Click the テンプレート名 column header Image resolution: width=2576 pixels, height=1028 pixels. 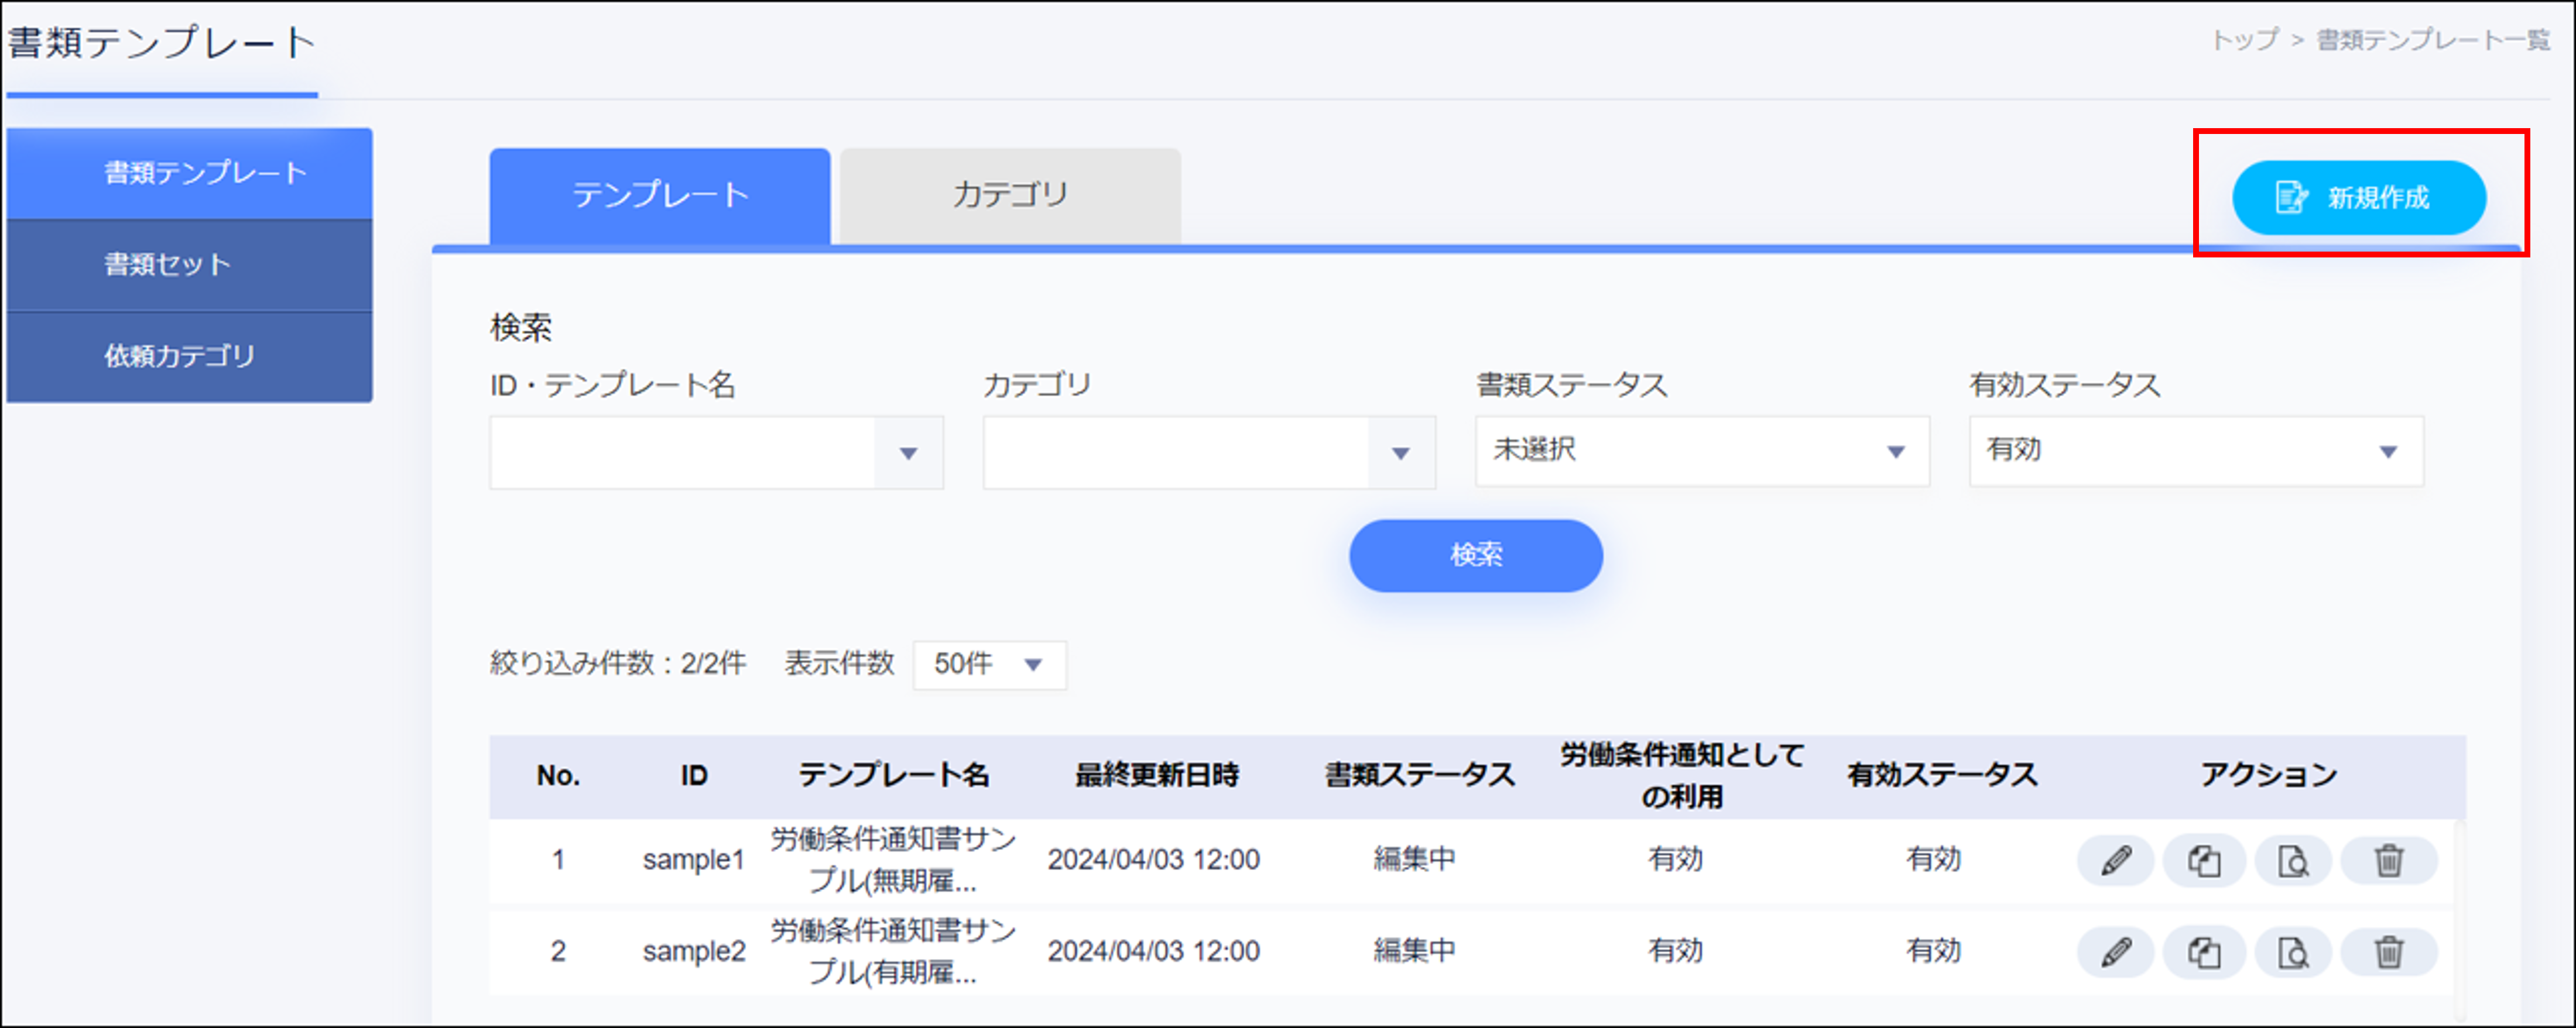tap(893, 776)
